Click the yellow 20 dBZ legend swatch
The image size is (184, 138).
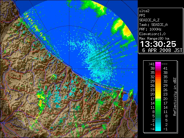[x=158, y=94]
